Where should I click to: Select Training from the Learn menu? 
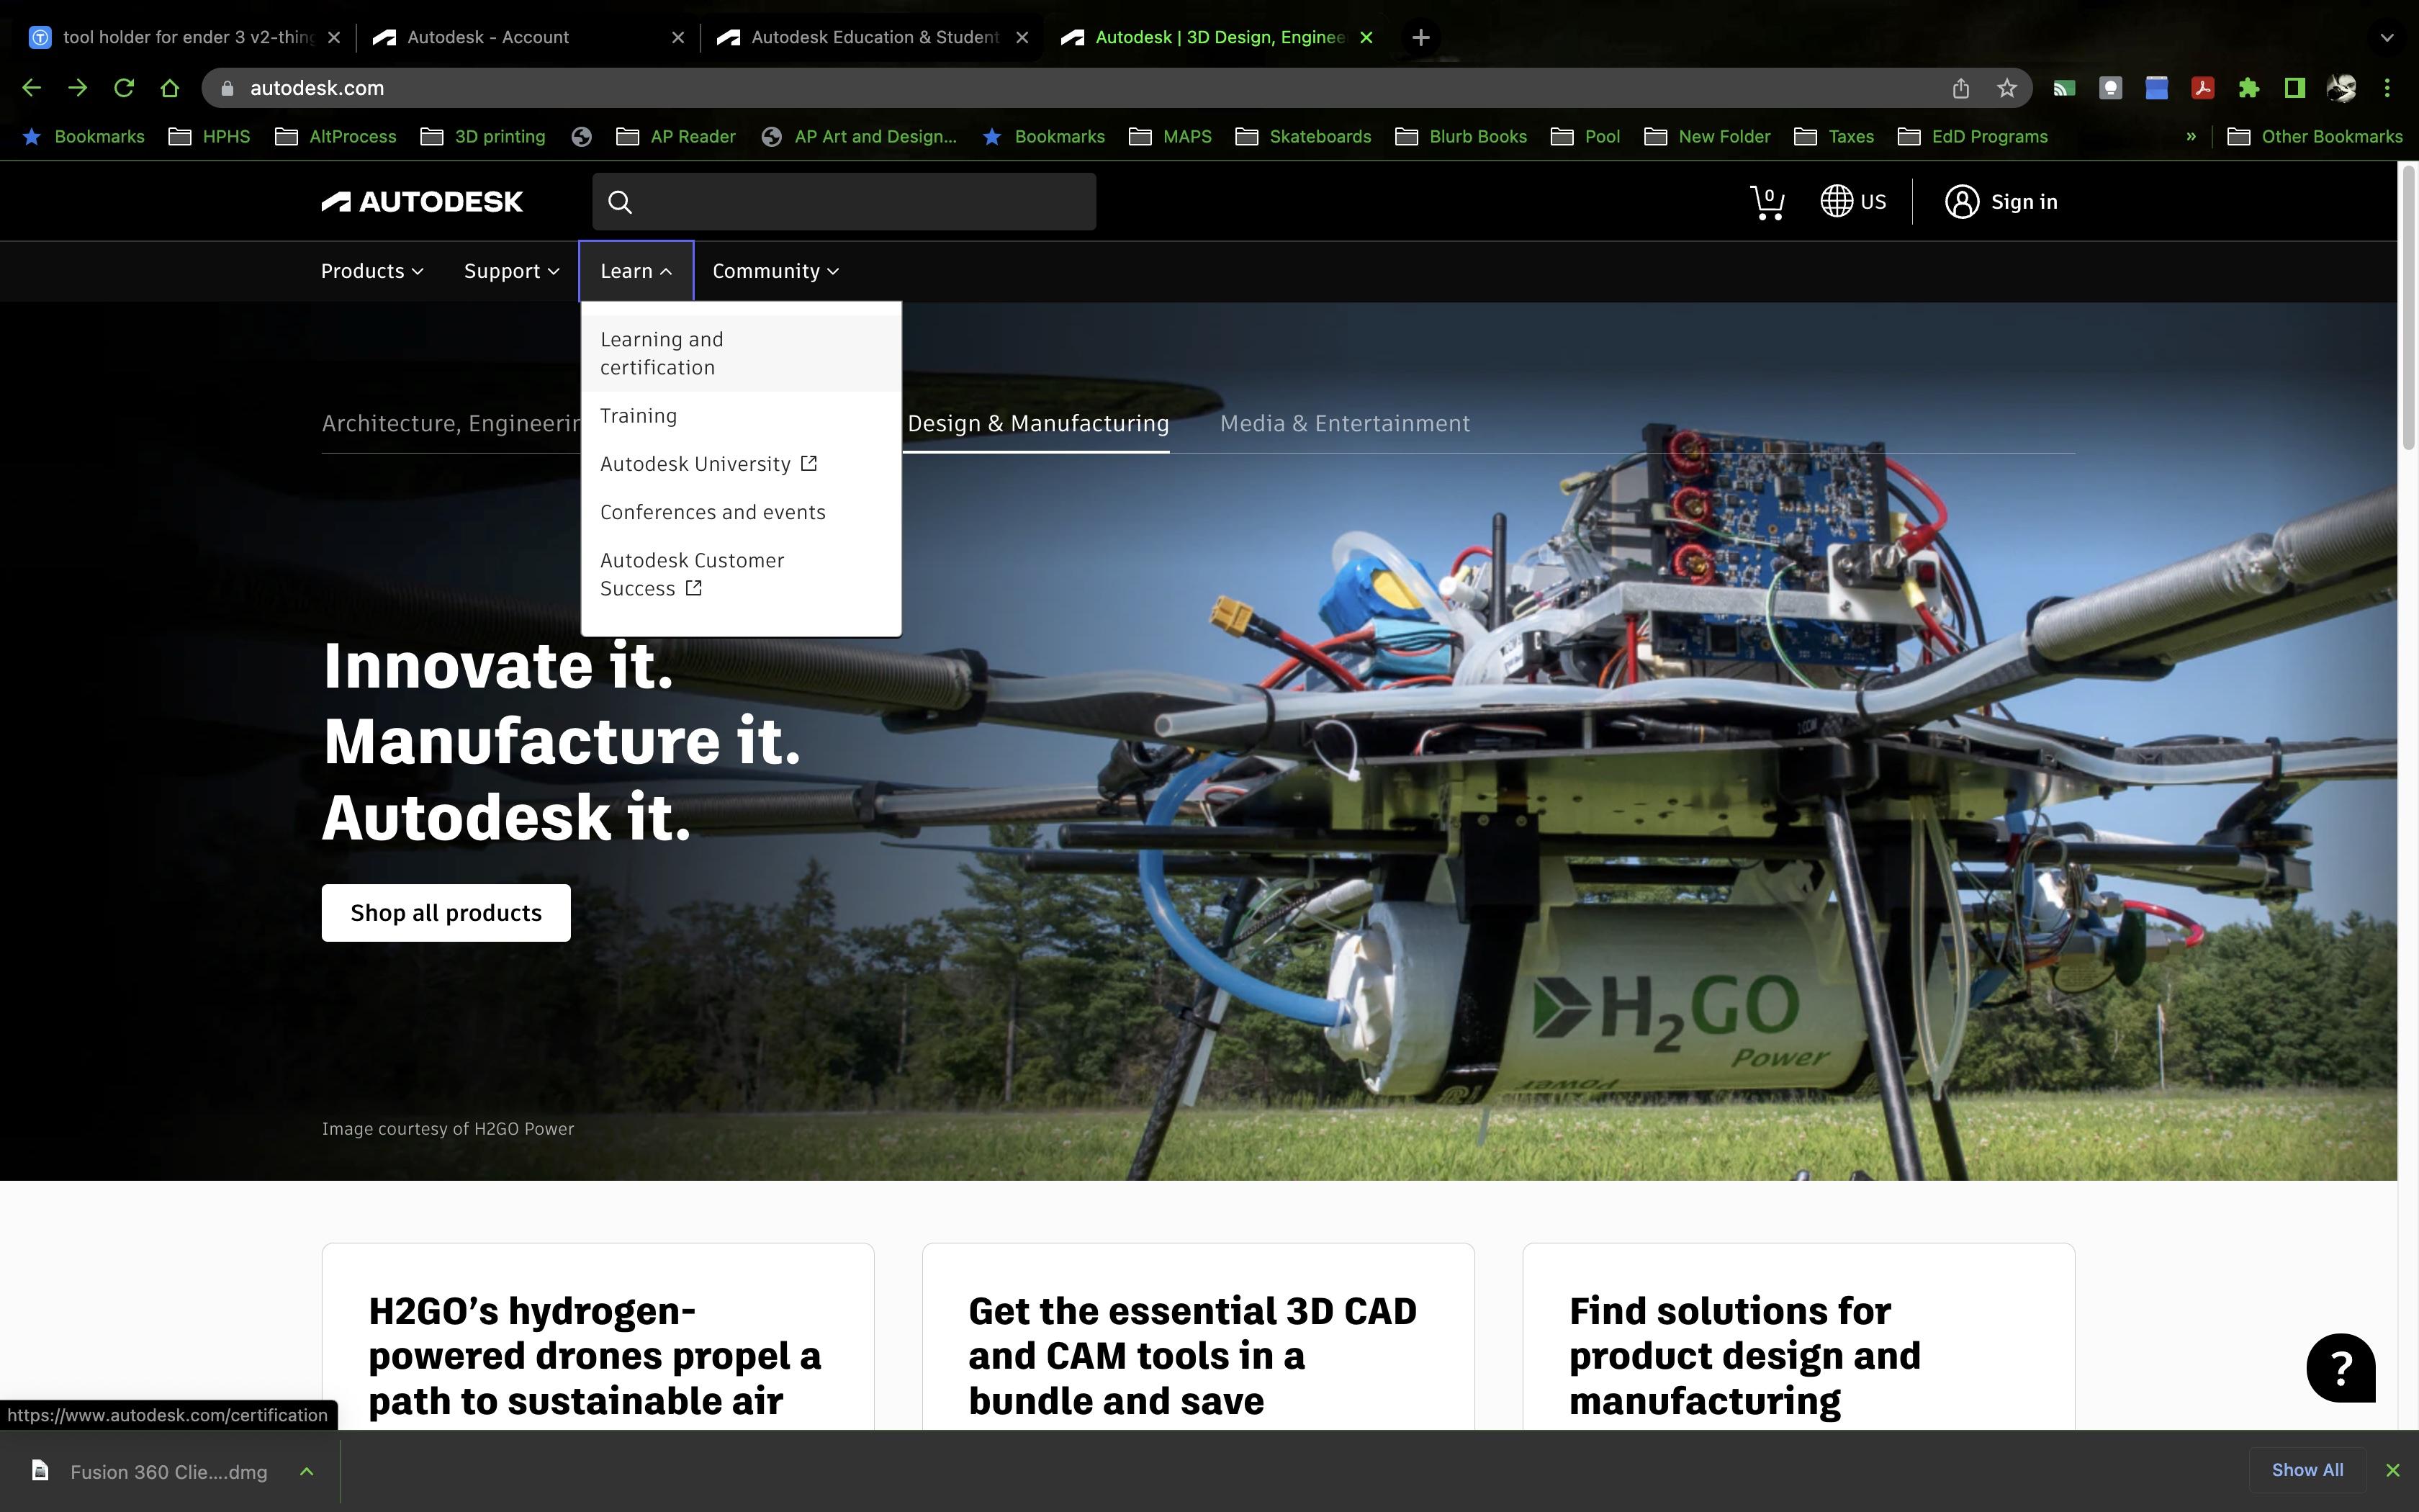click(x=638, y=416)
